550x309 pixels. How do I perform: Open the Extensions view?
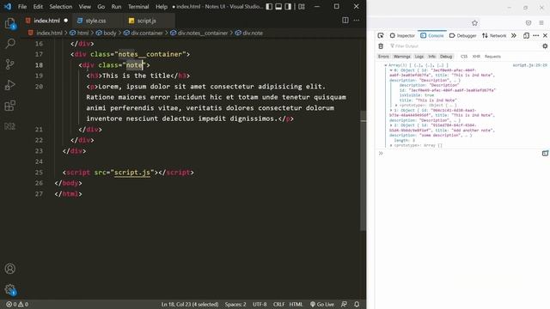[x=10, y=106]
